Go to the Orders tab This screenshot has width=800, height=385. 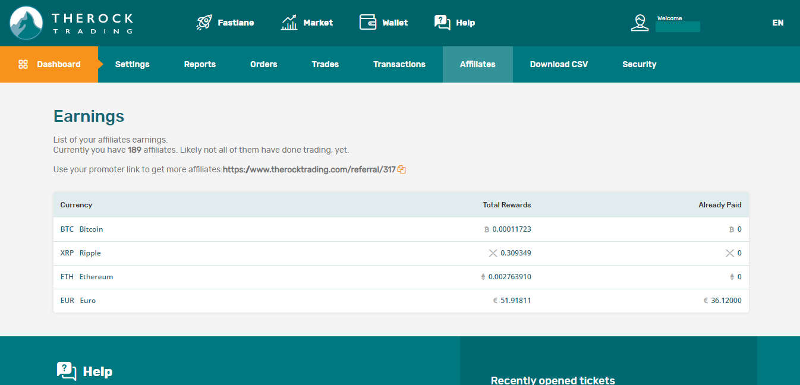[x=263, y=64]
